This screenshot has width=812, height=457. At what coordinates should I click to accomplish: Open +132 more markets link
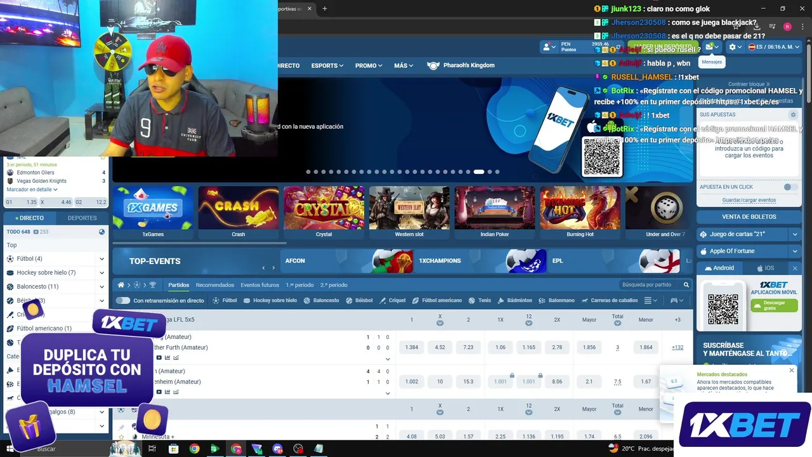coord(678,347)
